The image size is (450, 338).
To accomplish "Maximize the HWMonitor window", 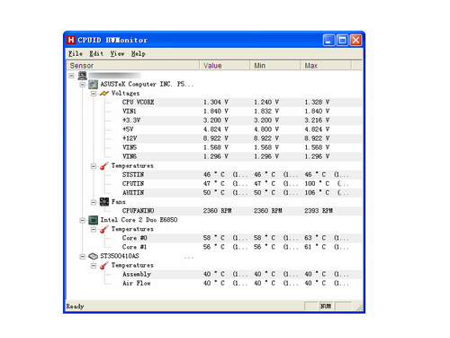I will pos(342,40).
